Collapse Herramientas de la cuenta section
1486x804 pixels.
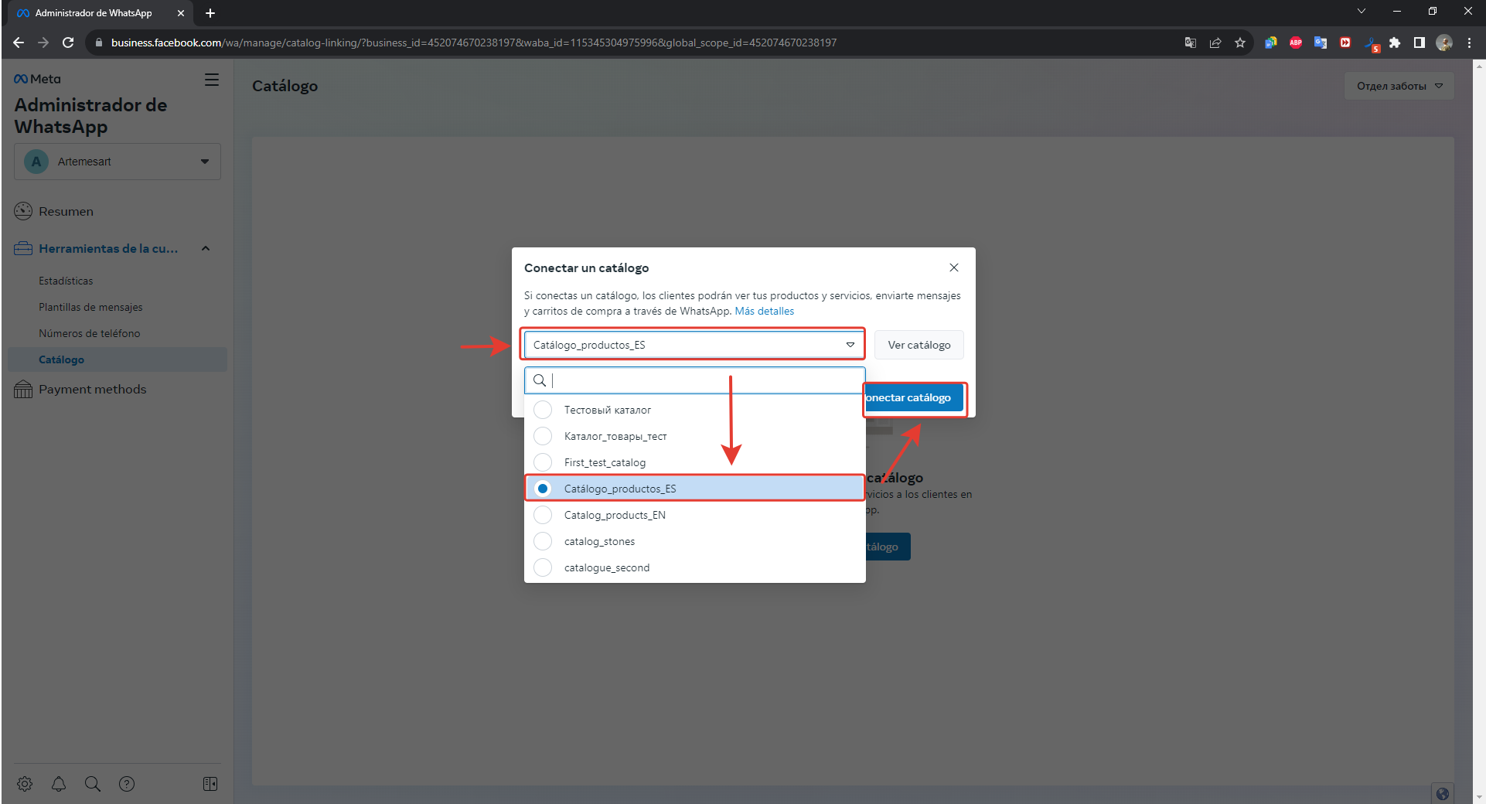(206, 248)
